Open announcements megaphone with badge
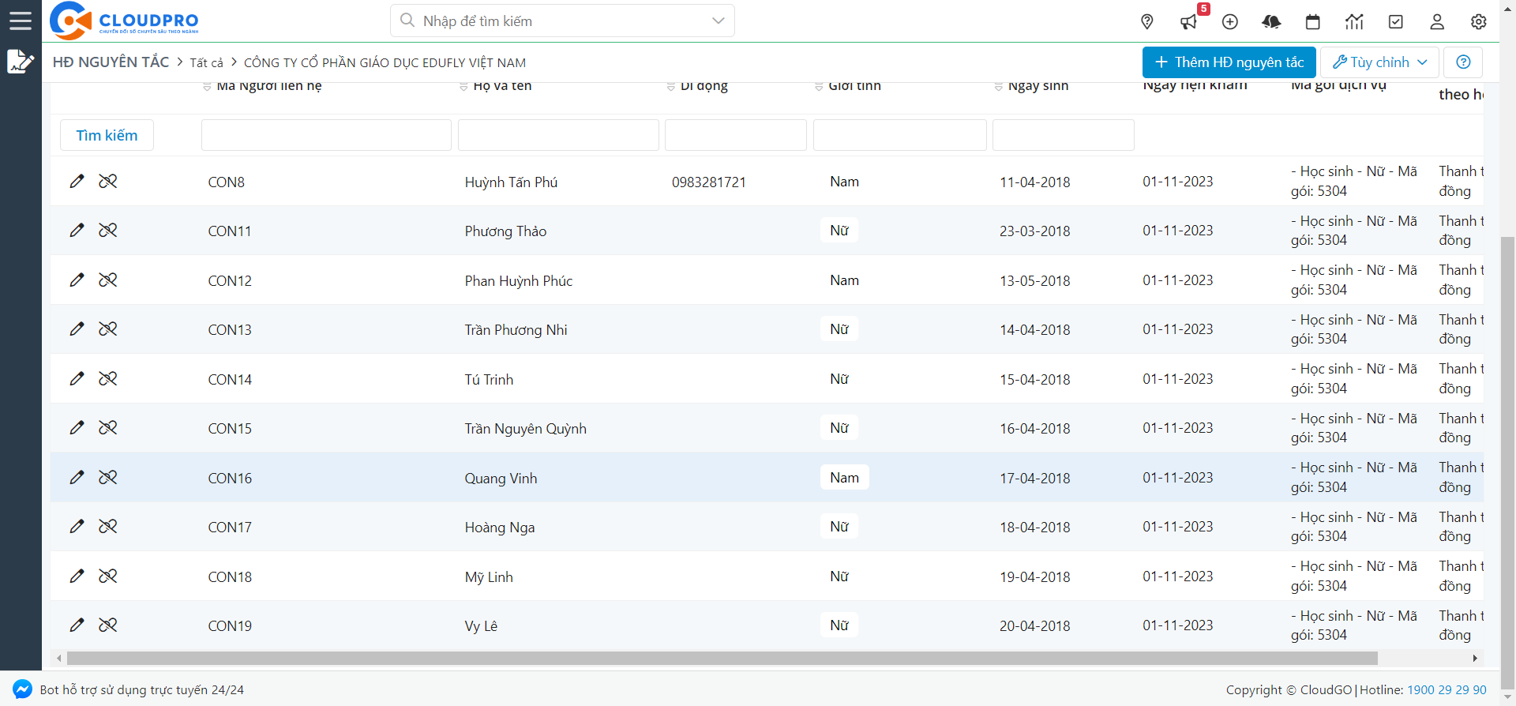The height and width of the screenshot is (706, 1516). point(1189,21)
